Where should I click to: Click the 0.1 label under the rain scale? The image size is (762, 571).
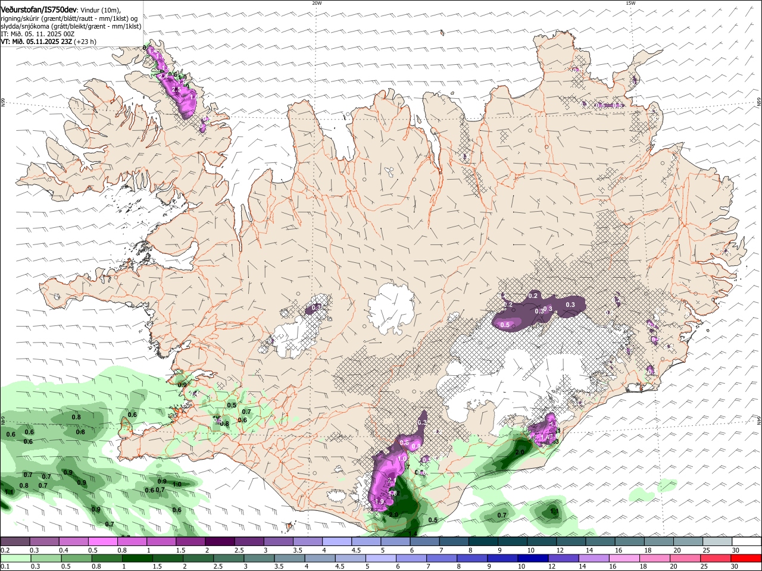[x=4, y=567]
